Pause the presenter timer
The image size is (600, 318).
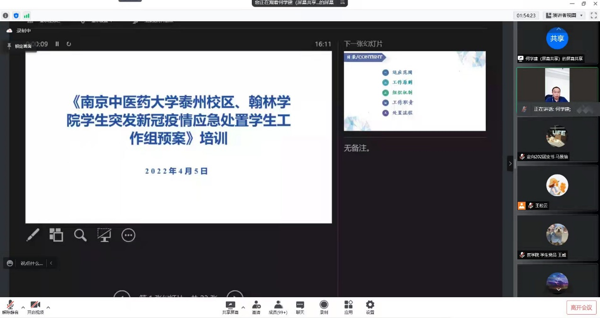point(57,44)
